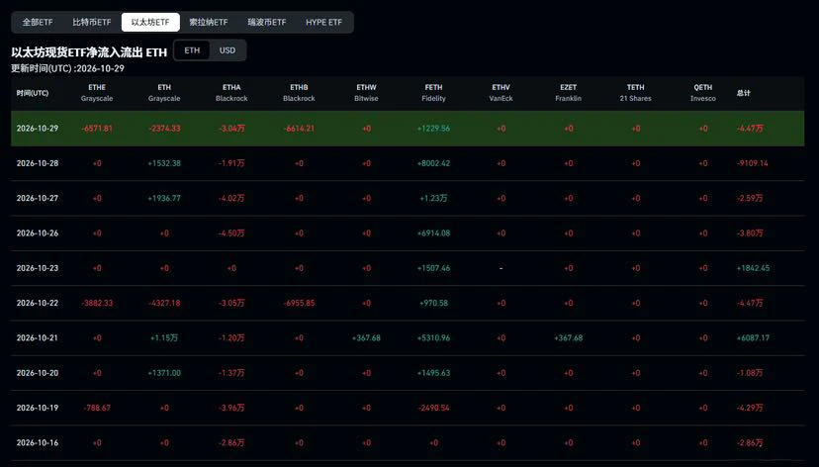Click the ETHE Grayscale column header
Screen dimensions: 819x467
click(97, 93)
